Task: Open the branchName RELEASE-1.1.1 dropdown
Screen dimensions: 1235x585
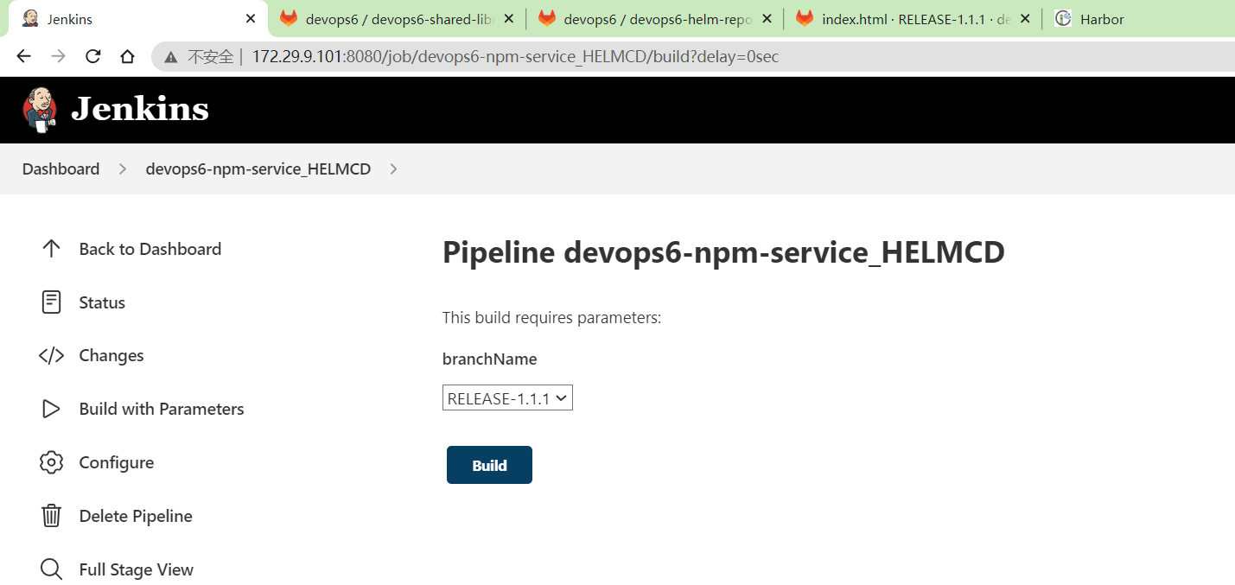Action: (507, 398)
